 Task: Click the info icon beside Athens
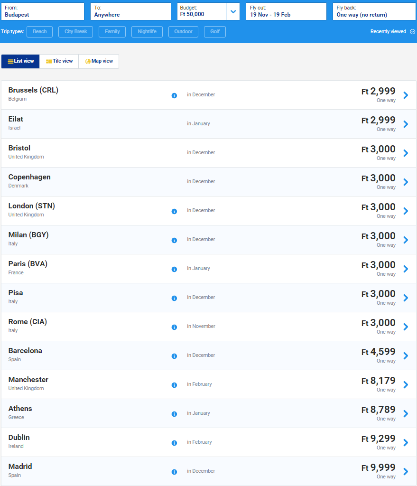[174, 414]
